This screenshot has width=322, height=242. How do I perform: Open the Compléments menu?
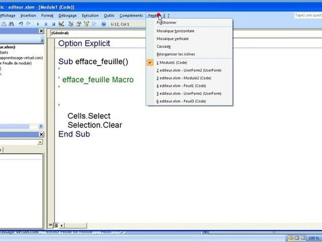point(131,15)
